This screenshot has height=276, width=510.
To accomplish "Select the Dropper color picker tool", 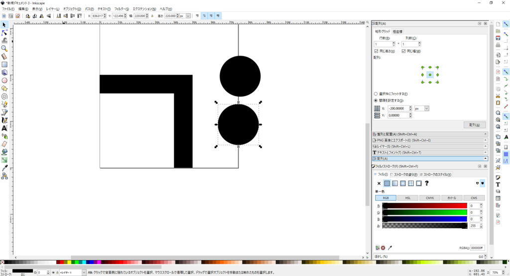I will click(4, 168).
